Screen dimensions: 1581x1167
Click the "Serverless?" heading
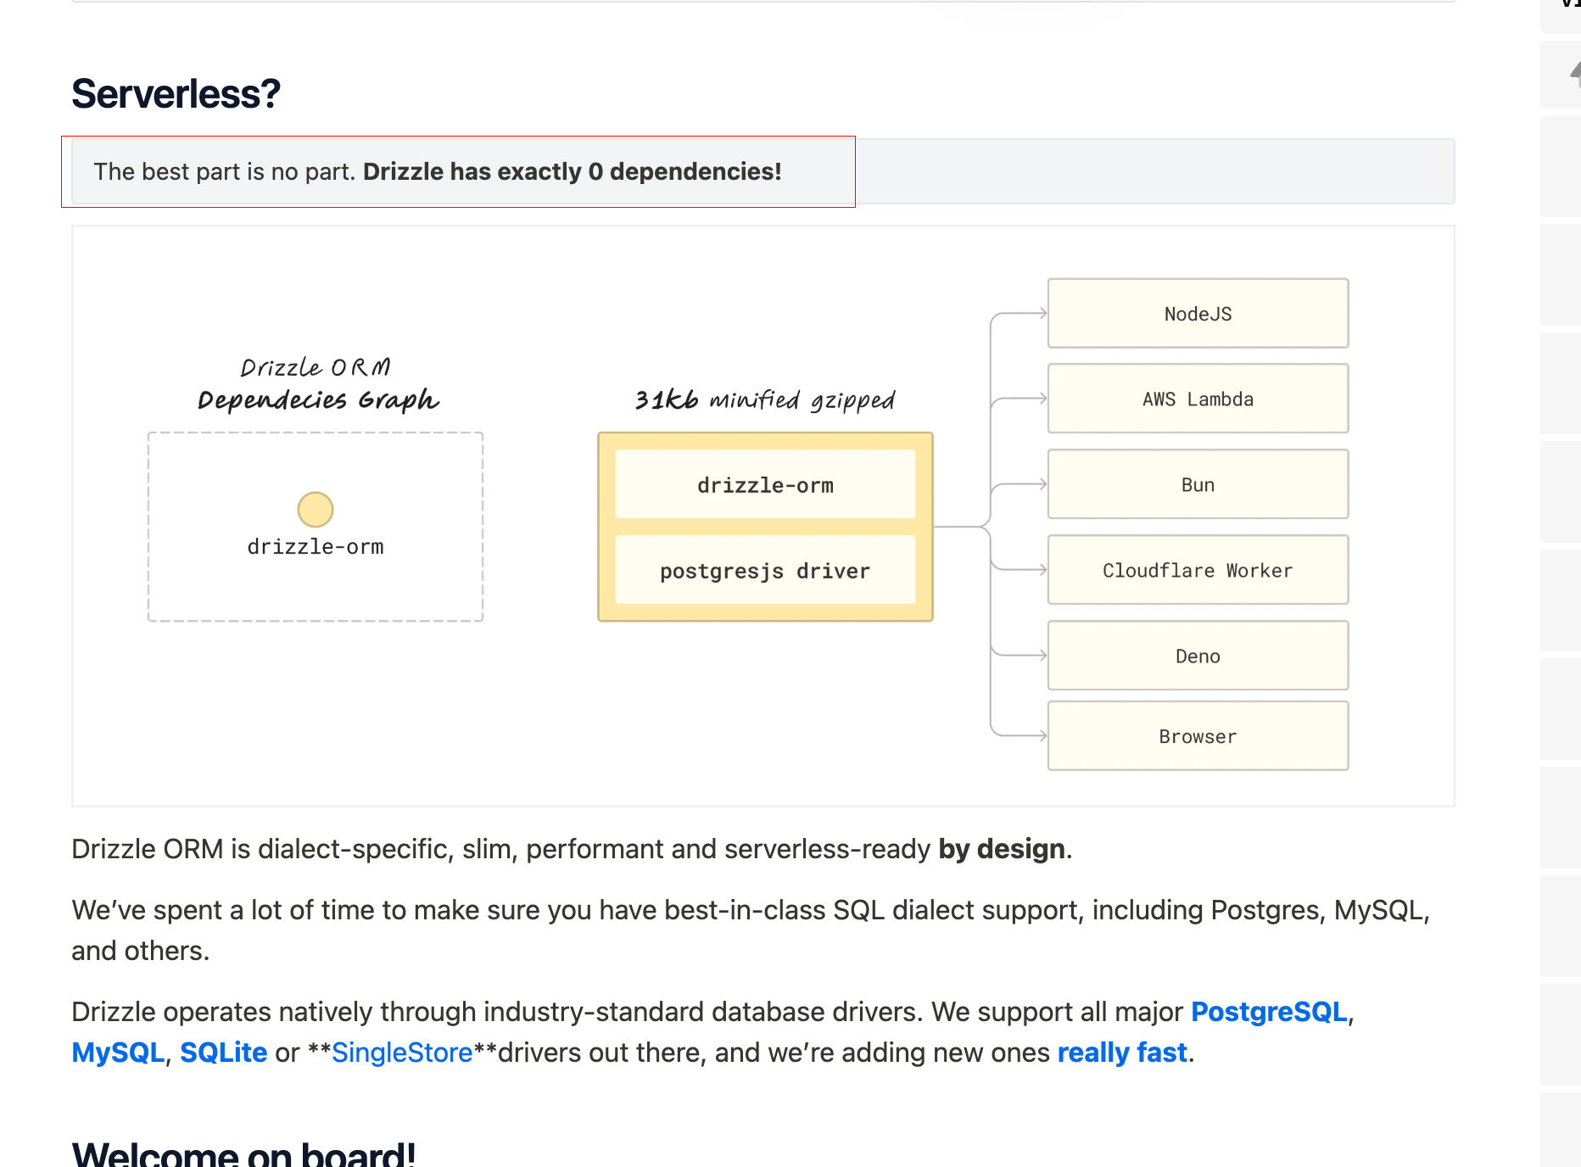[x=176, y=93]
